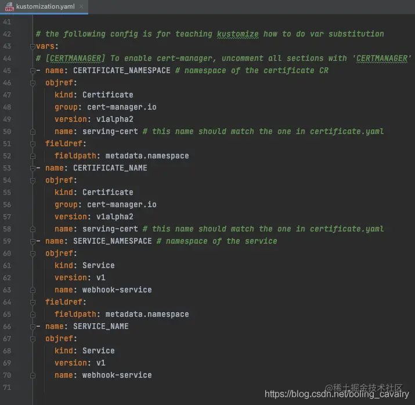Image resolution: width=415 pixels, height=405 pixels.
Task: Place cursor on the 'kustomize' underlined word
Action: (x=237, y=34)
